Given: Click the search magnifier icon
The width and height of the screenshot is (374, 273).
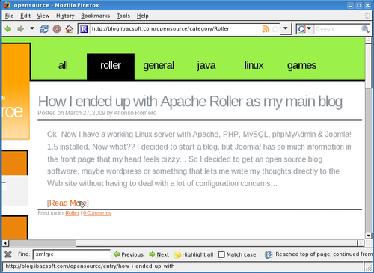Looking at the screenshot, I should (365, 29).
